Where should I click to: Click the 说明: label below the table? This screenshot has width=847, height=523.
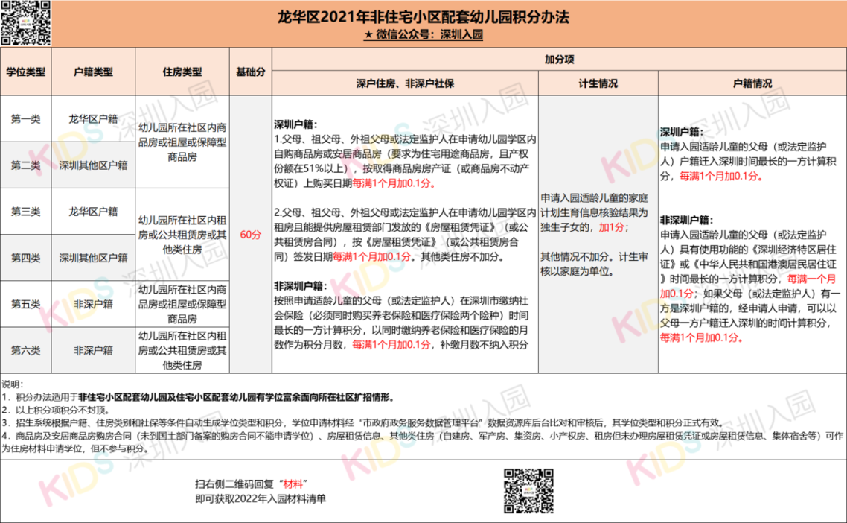pos(13,384)
